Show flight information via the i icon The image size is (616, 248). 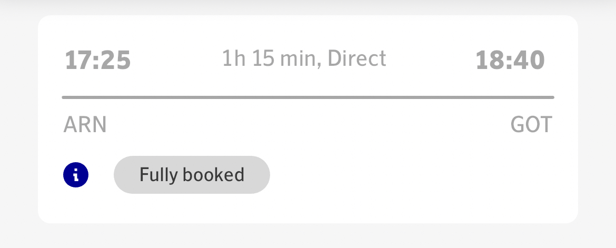[76, 175]
